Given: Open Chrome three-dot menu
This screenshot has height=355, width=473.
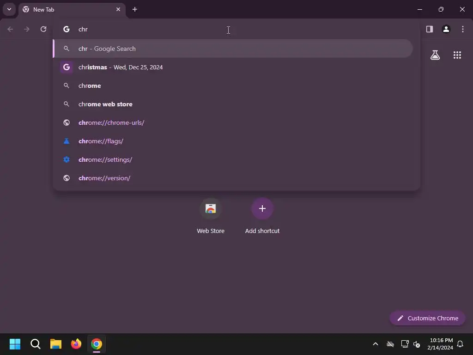Looking at the screenshot, I should click(463, 29).
